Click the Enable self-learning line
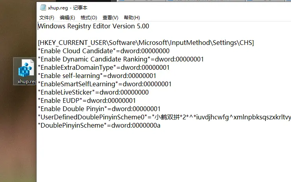 pyautogui.click(x=97, y=76)
